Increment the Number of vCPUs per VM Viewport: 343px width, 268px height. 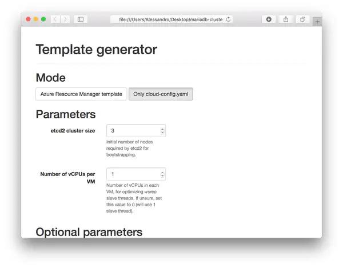tap(162, 172)
